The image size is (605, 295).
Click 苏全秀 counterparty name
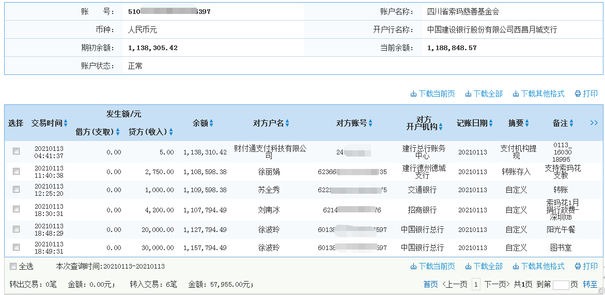coord(269,190)
